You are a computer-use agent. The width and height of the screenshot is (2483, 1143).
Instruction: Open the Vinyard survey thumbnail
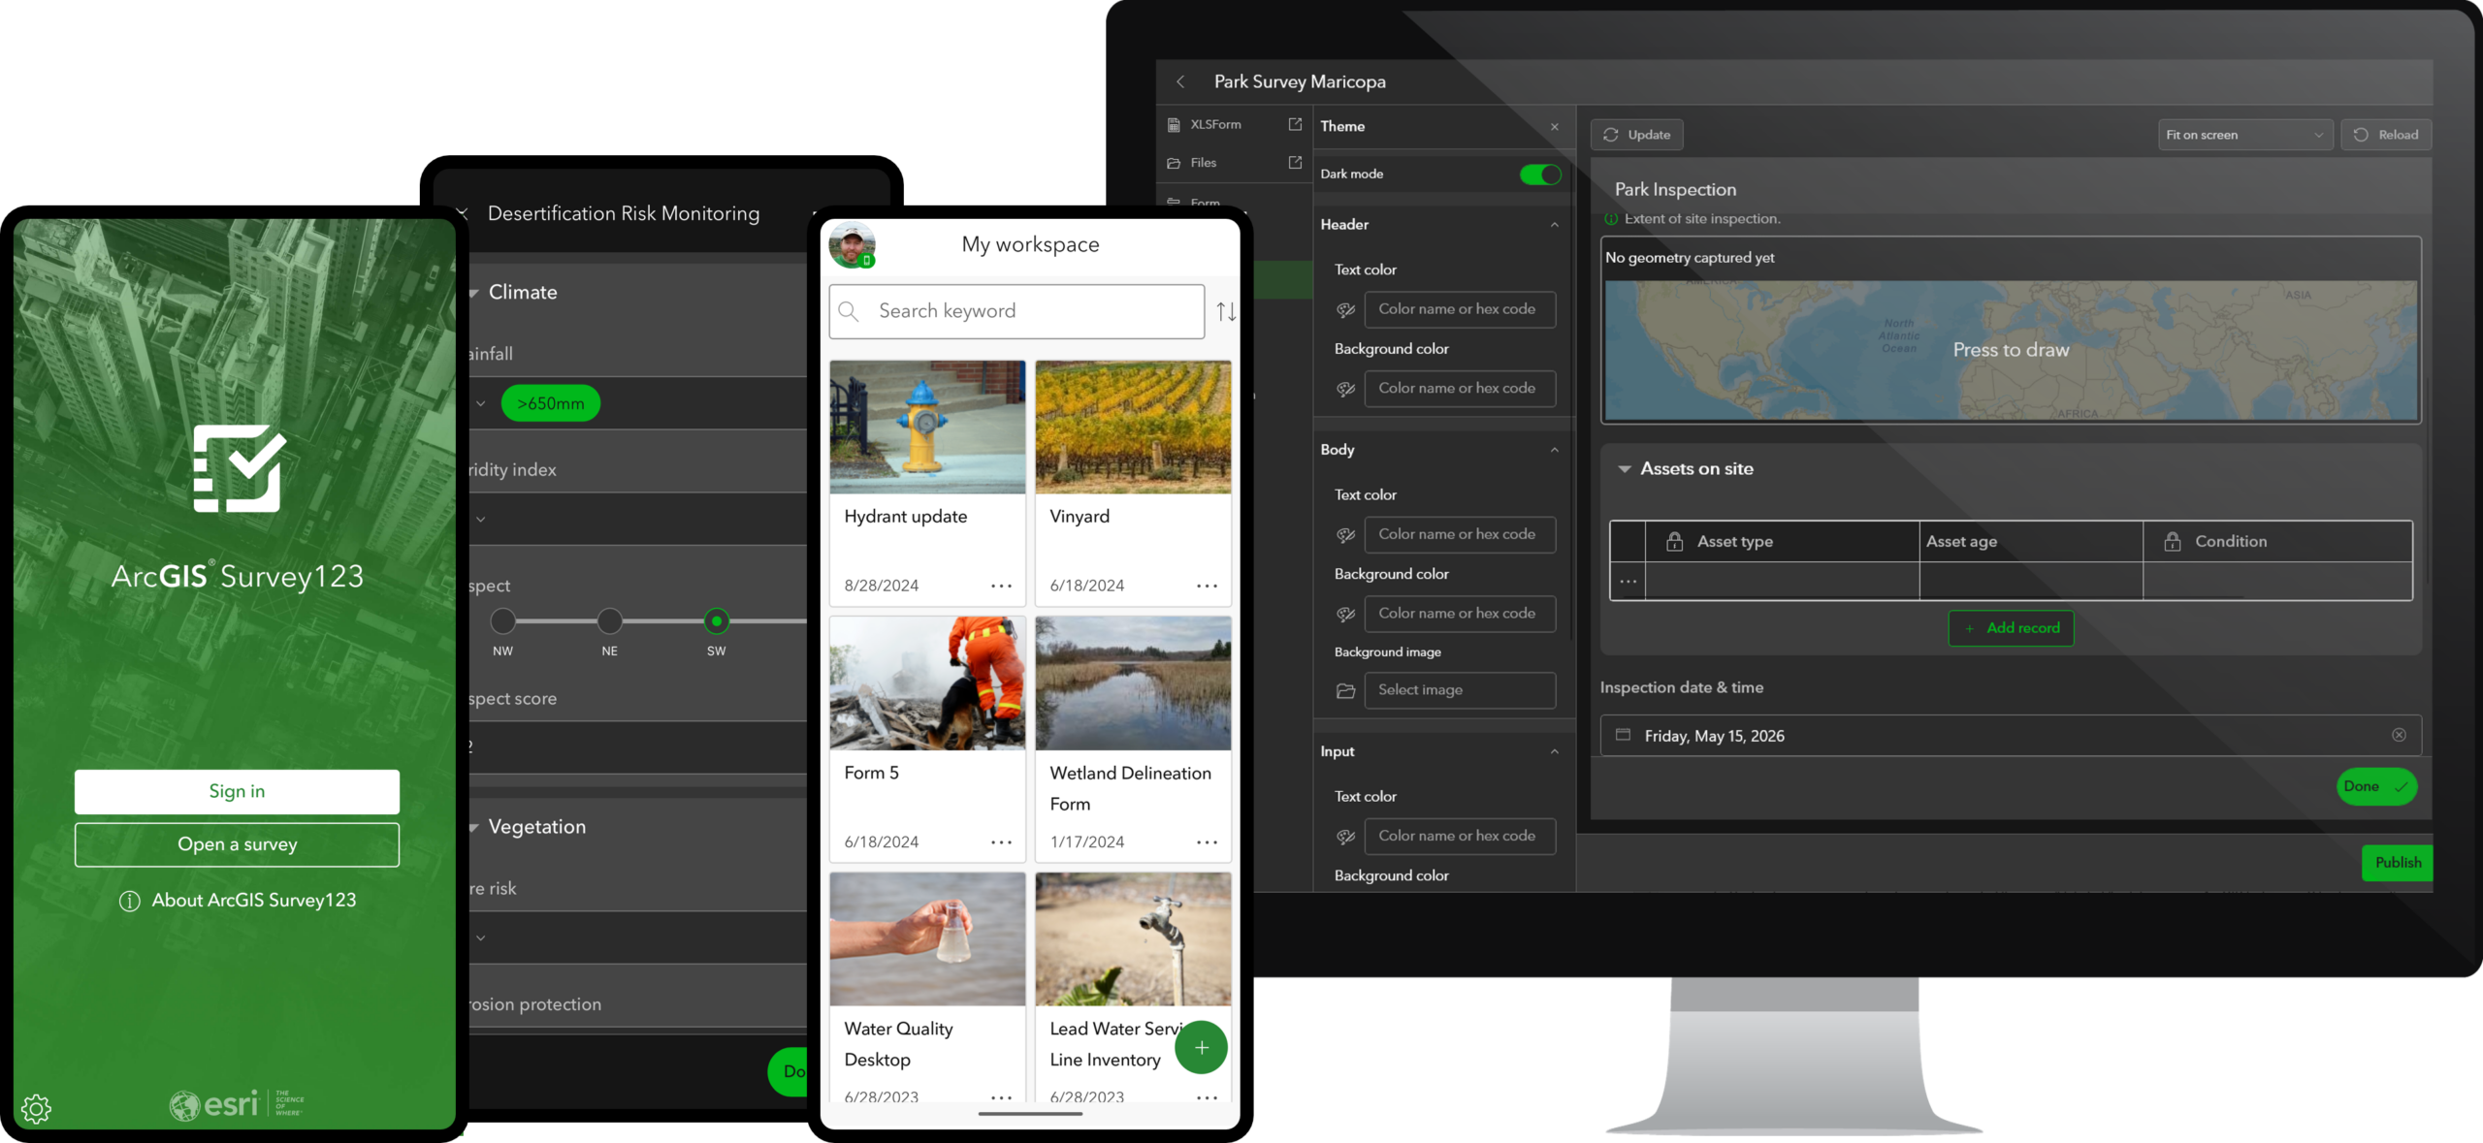1133,428
